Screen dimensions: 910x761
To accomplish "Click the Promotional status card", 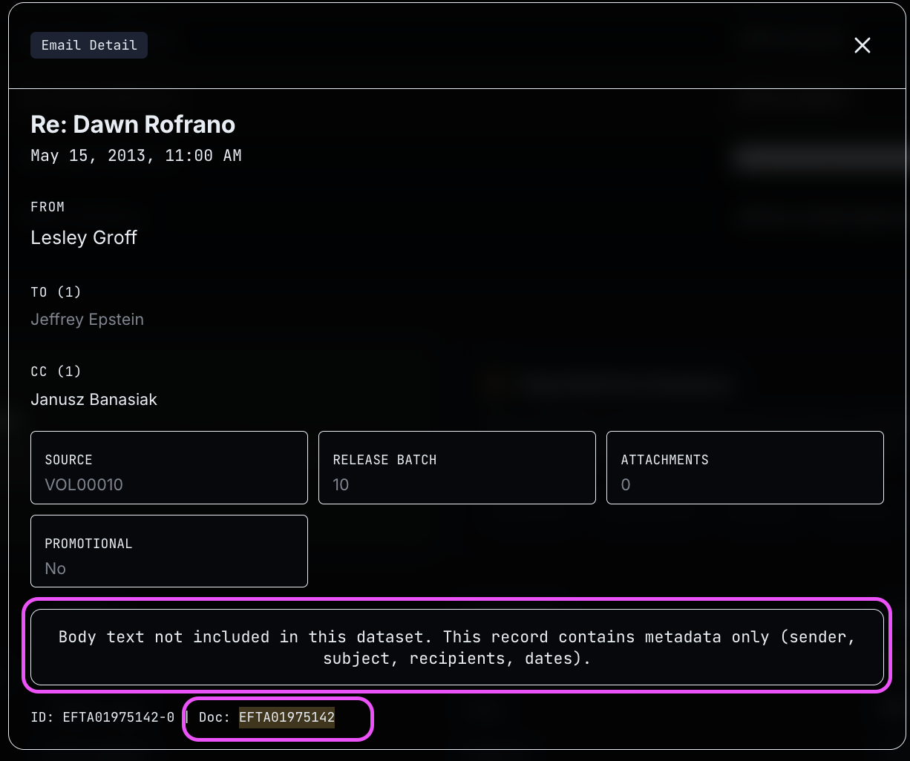I will click(169, 551).
